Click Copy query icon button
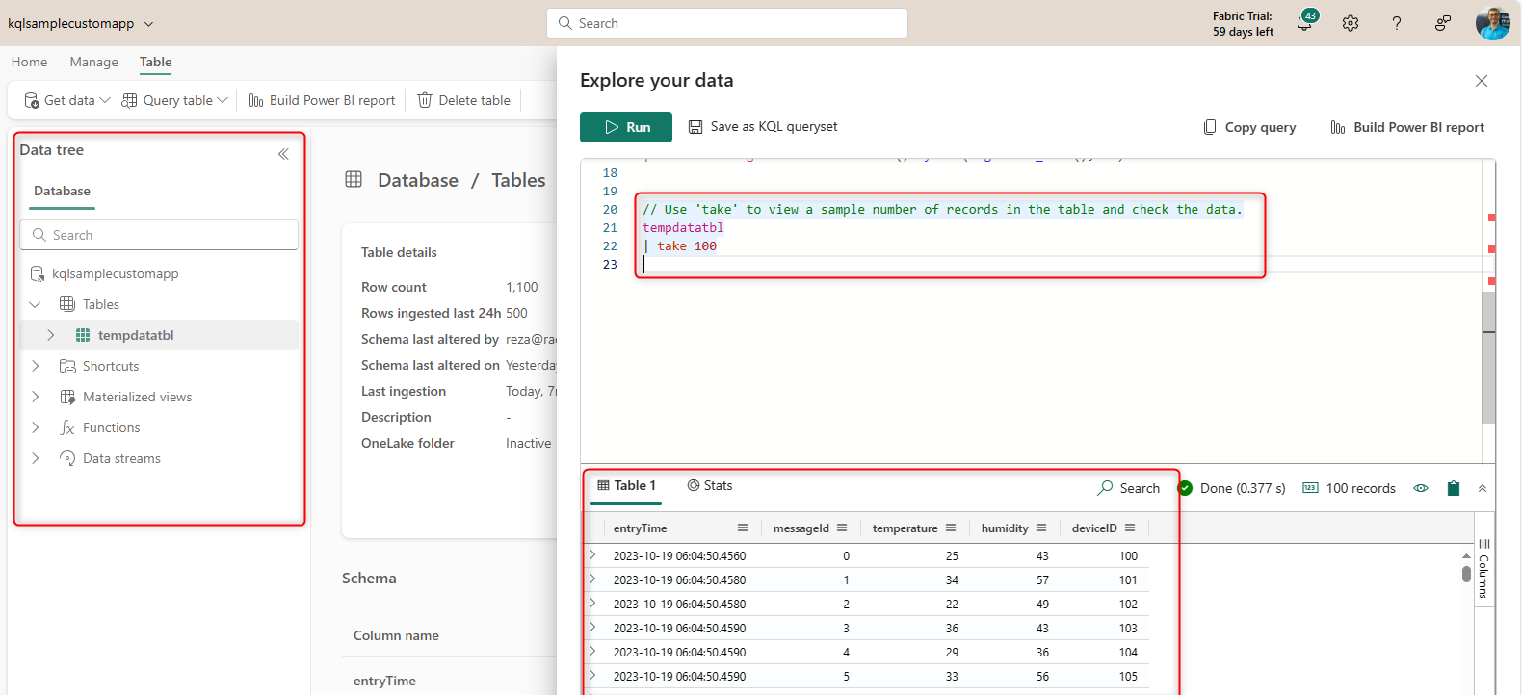The image size is (1522, 695). point(1210,127)
